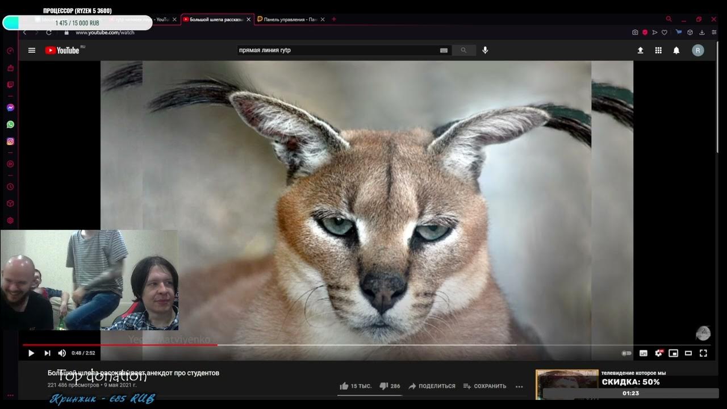Open the sidebar player icon
This screenshot has height=409, width=727.
tap(10, 164)
